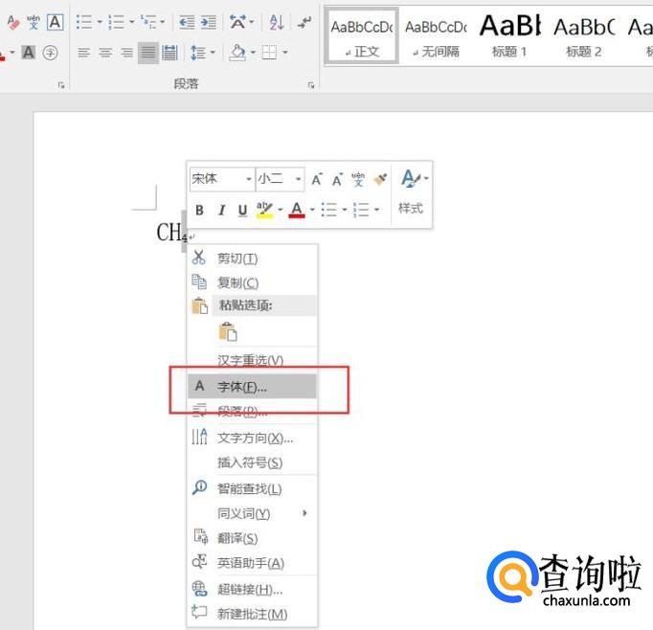Apply bullet list from ribbon

[x=84, y=22]
